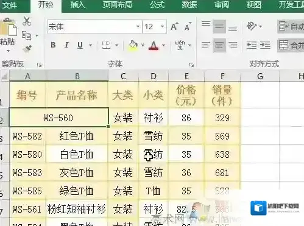Screen dimensions: 304x226
Task: Click Increase Indent icon
Action: [265, 45]
